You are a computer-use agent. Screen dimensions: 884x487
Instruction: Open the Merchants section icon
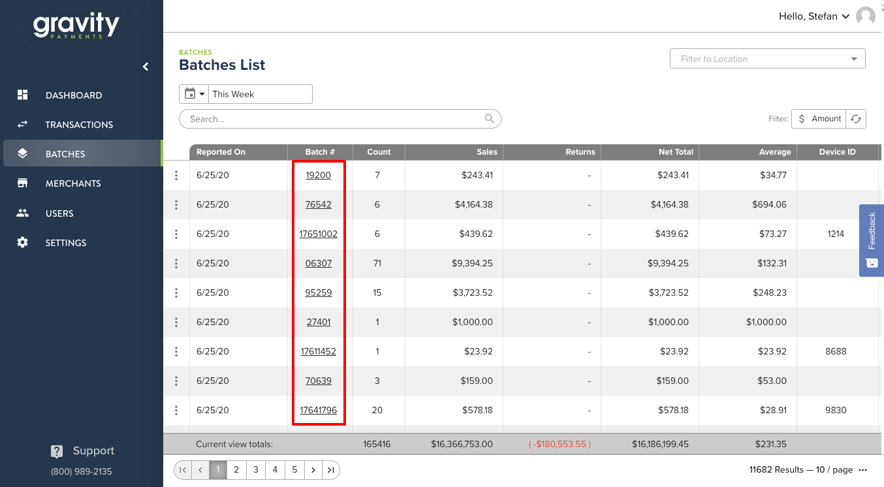[23, 183]
